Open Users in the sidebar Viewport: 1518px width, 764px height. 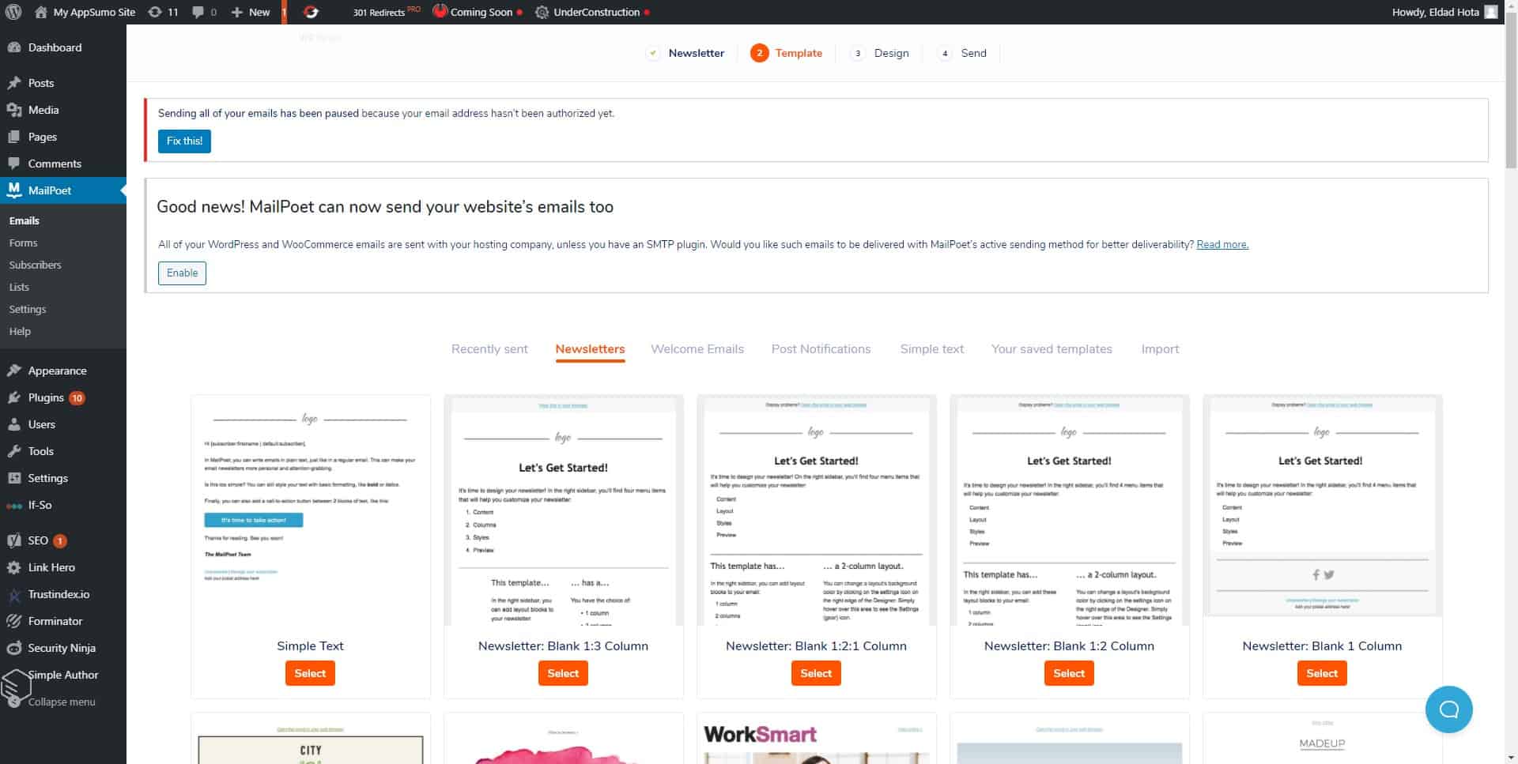click(63, 424)
